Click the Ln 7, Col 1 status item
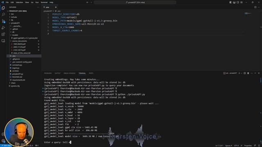262x147 pixels. (219, 146)
